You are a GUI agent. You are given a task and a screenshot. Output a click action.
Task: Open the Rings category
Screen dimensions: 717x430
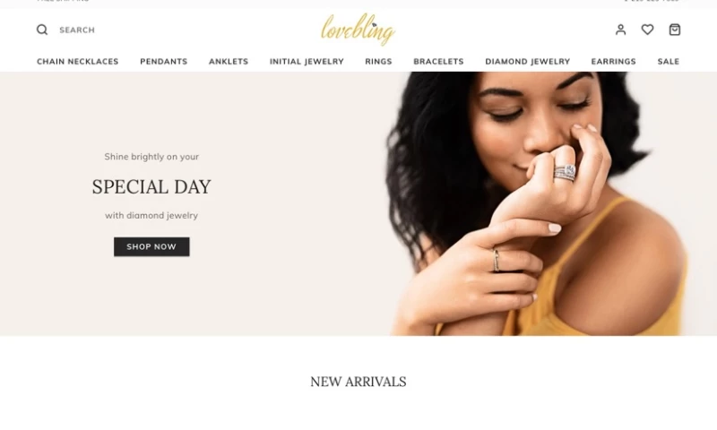tap(378, 61)
